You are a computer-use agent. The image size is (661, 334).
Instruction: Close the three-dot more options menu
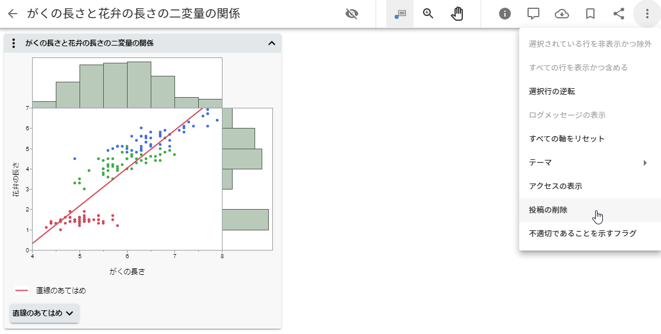647,14
